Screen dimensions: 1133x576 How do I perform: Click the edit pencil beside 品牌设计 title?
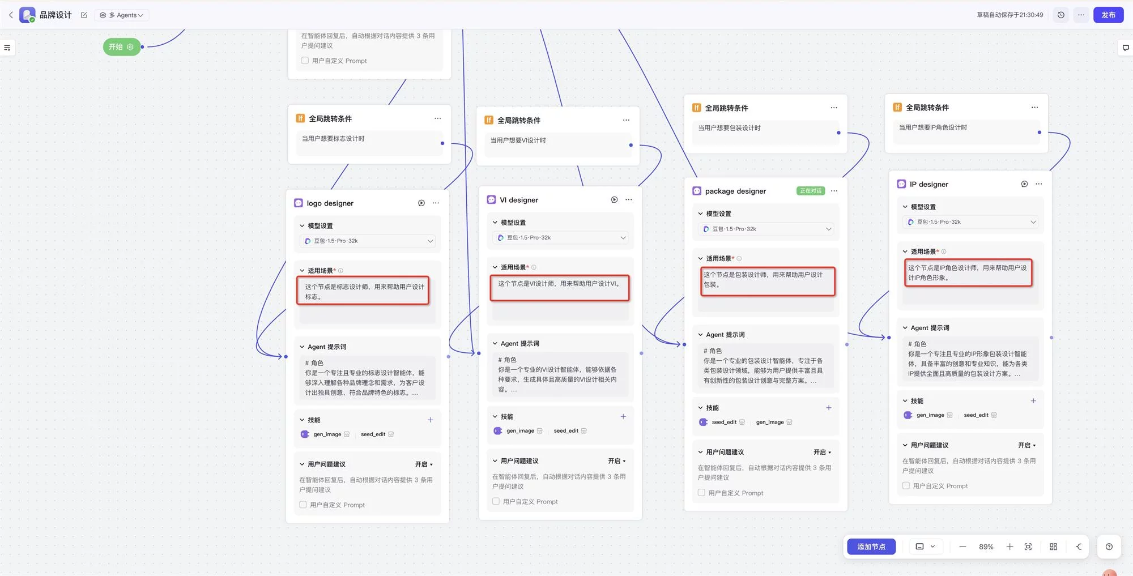84,15
